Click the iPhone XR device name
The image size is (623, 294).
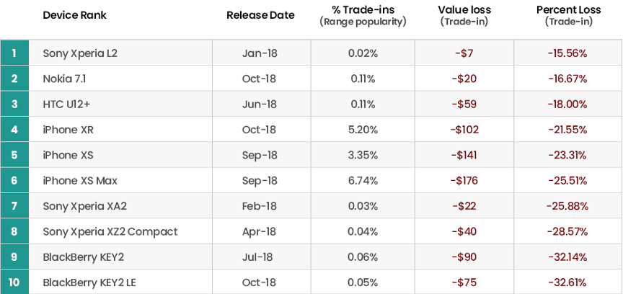tap(68, 130)
